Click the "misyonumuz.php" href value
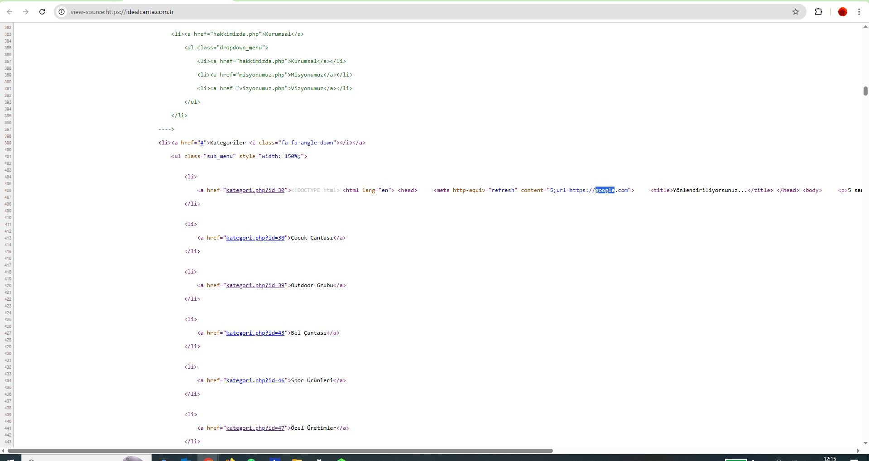Image resolution: width=869 pixels, height=461 pixels. (262, 75)
